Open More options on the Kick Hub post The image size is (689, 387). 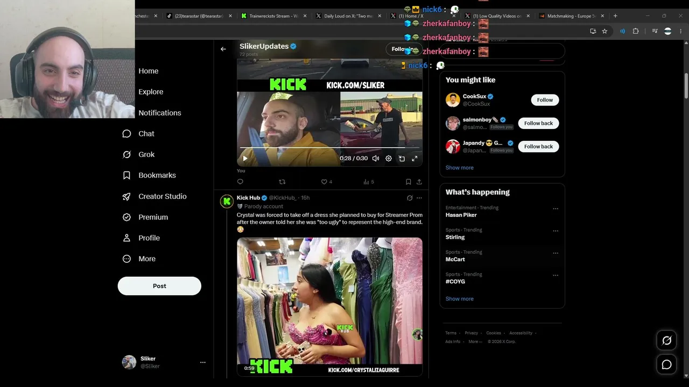(419, 198)
